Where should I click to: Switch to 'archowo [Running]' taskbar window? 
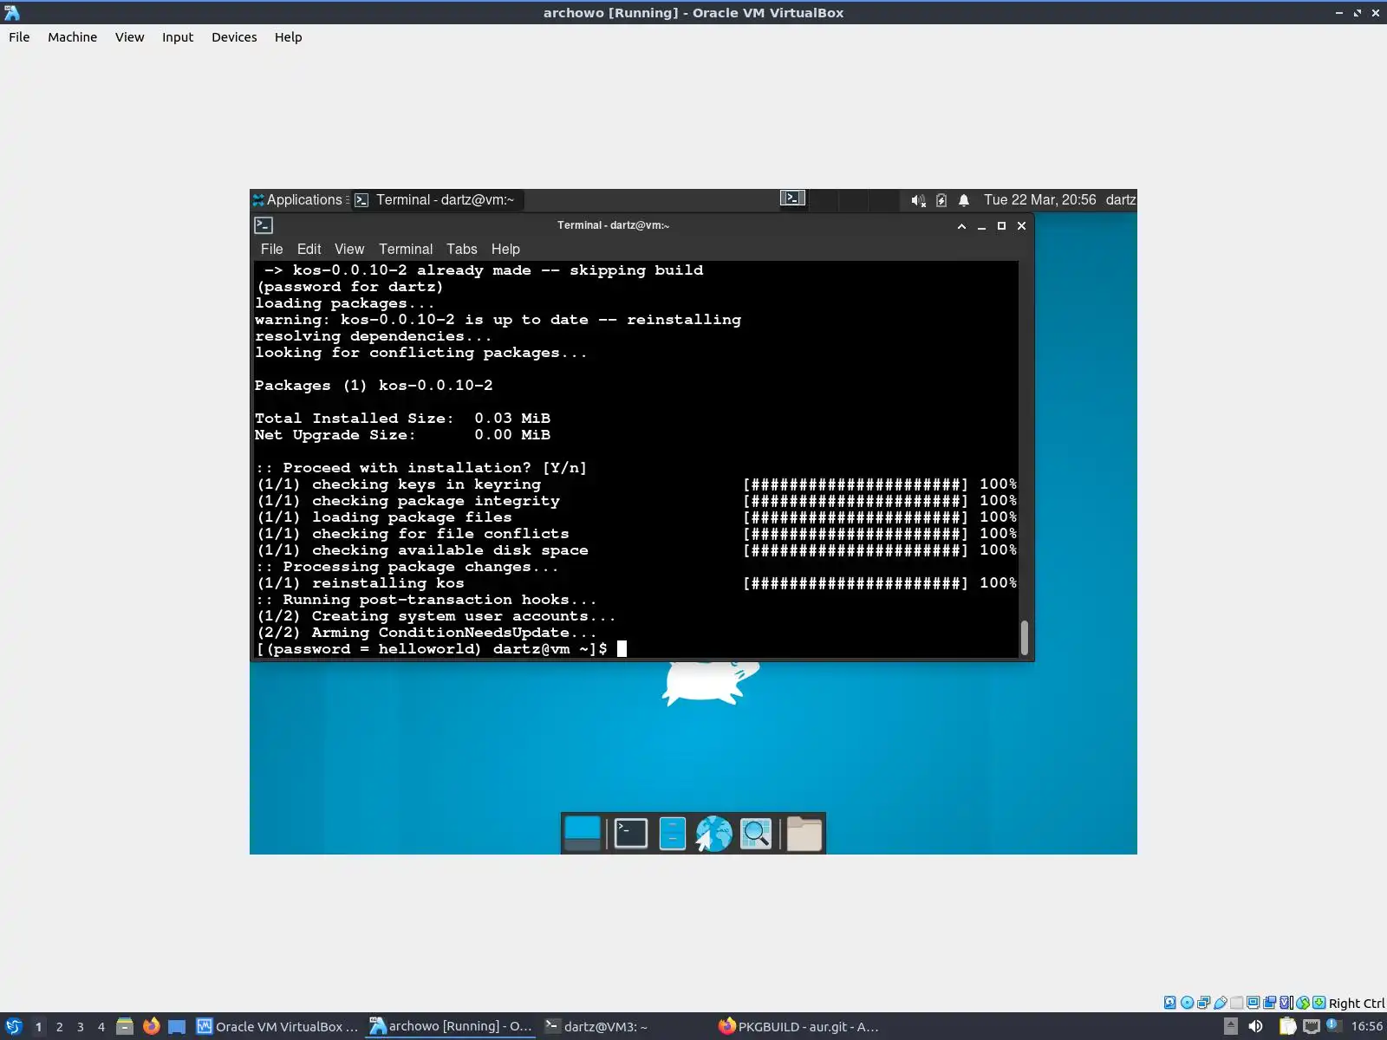451,1026
